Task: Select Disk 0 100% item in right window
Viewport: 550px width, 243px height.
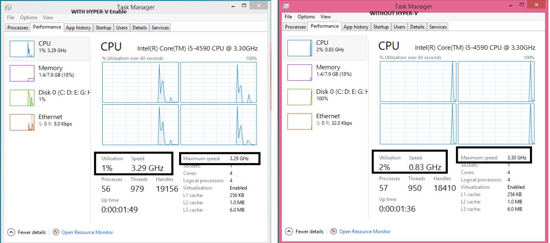Action: pos(325,97)
